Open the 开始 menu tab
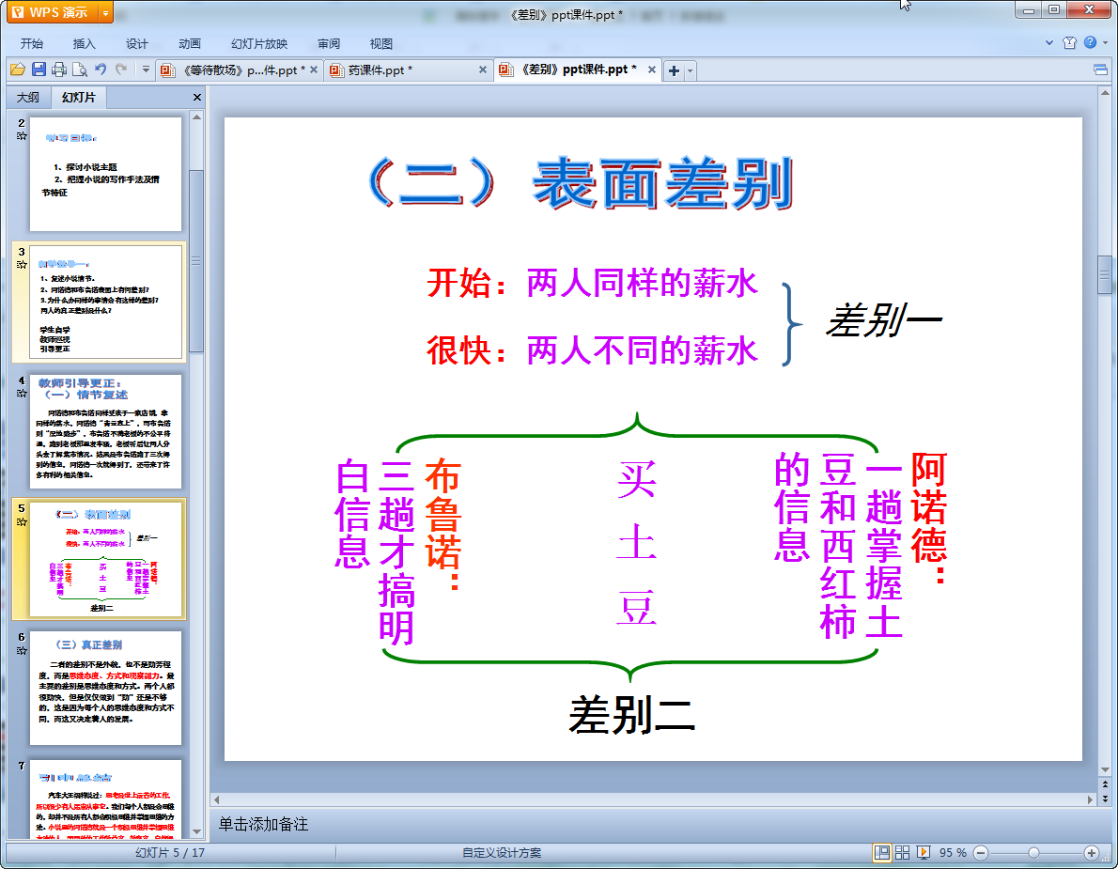Image resolution: width=1118 pixels, height=869 pixels. coord(31,43)
